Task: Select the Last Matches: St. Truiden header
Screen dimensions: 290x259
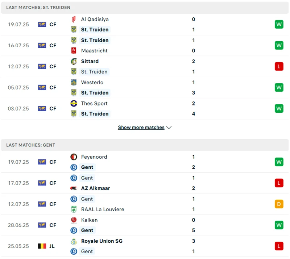Action: click(38, 8)
